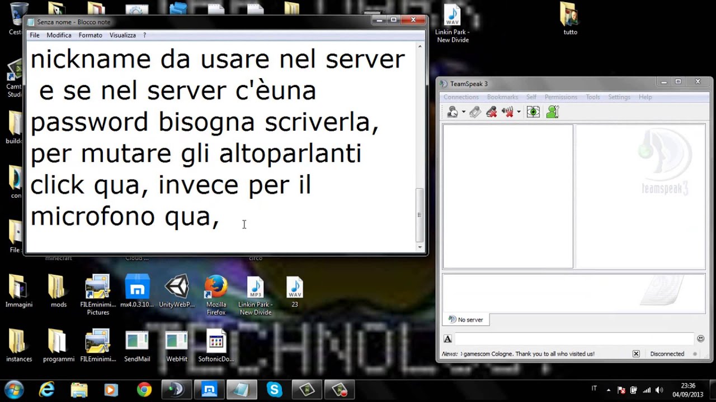Select the mx4.0.3.10 Maxthon installer icon
Viewport: 716px width, 402px height.
click(138, 291)
